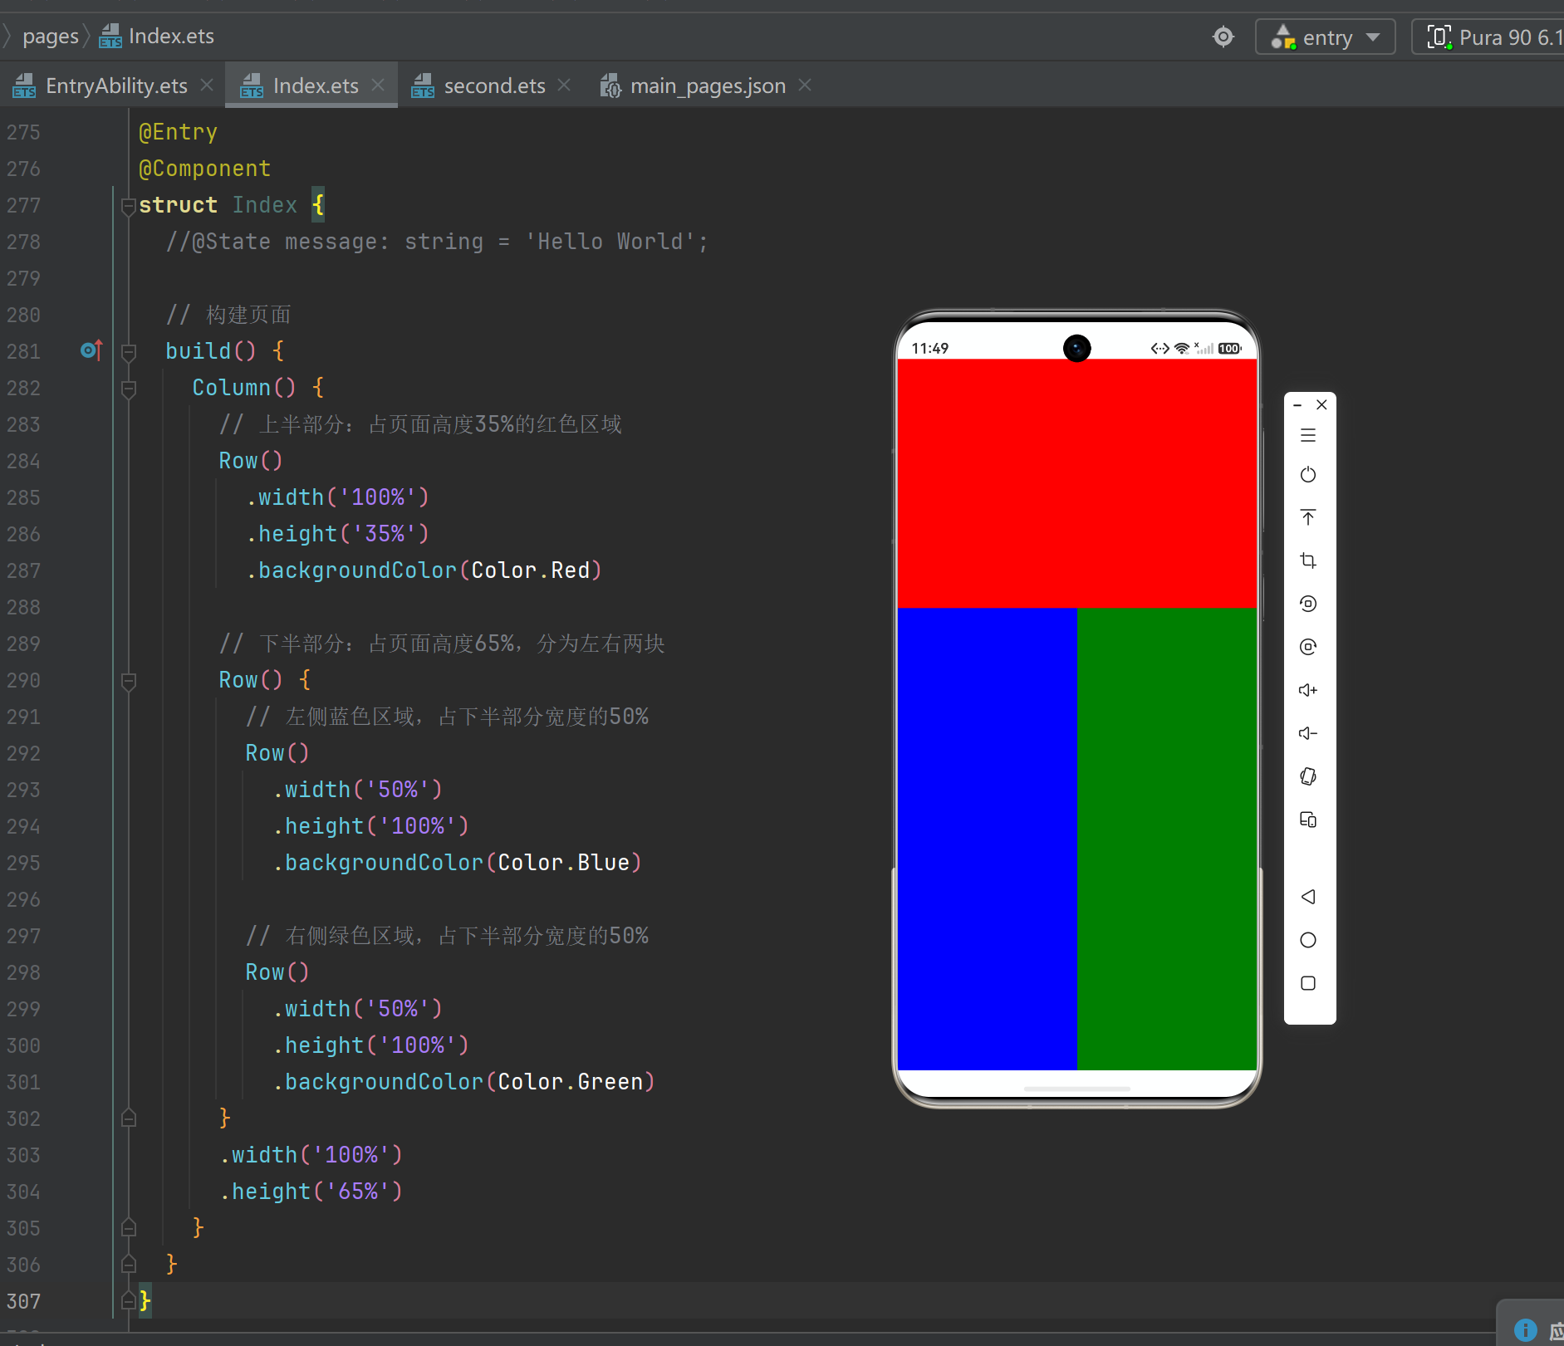Click emulator battery indicator 100
The image size is (1564, 1346).
tap(1229, 349)
